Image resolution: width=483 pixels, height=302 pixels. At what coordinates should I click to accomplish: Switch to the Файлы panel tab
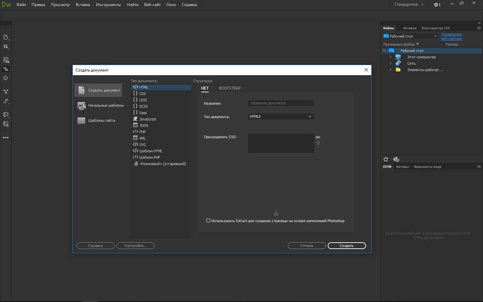pos(388,28)
